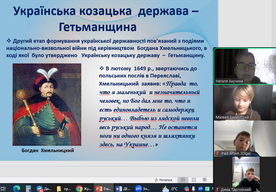The image size is (276, 192).
Task: Click text 'В лютому 1649 р.'
Action: [129, 69]
